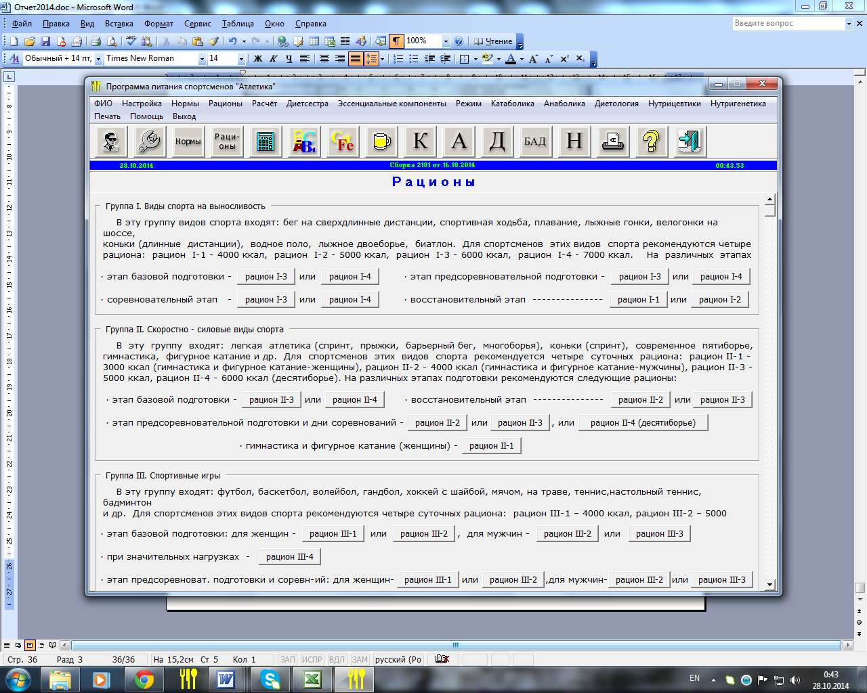The width and height of the screenshot is (867, 693).
Task: Click Word's Insert Table icon
Action: (314, 41)
